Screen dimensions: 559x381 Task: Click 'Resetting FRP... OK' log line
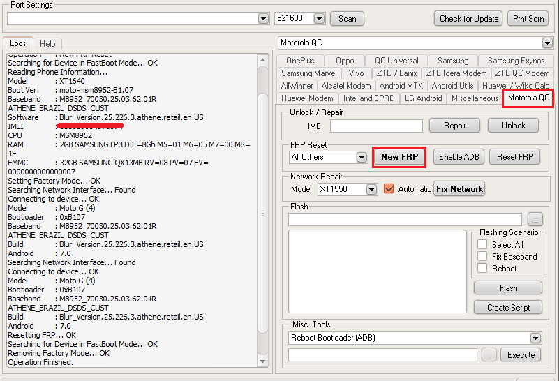point(42,335)
